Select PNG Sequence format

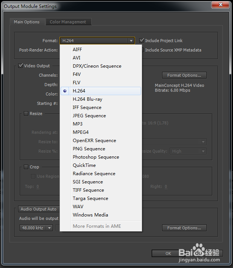[x=101, y=149]
